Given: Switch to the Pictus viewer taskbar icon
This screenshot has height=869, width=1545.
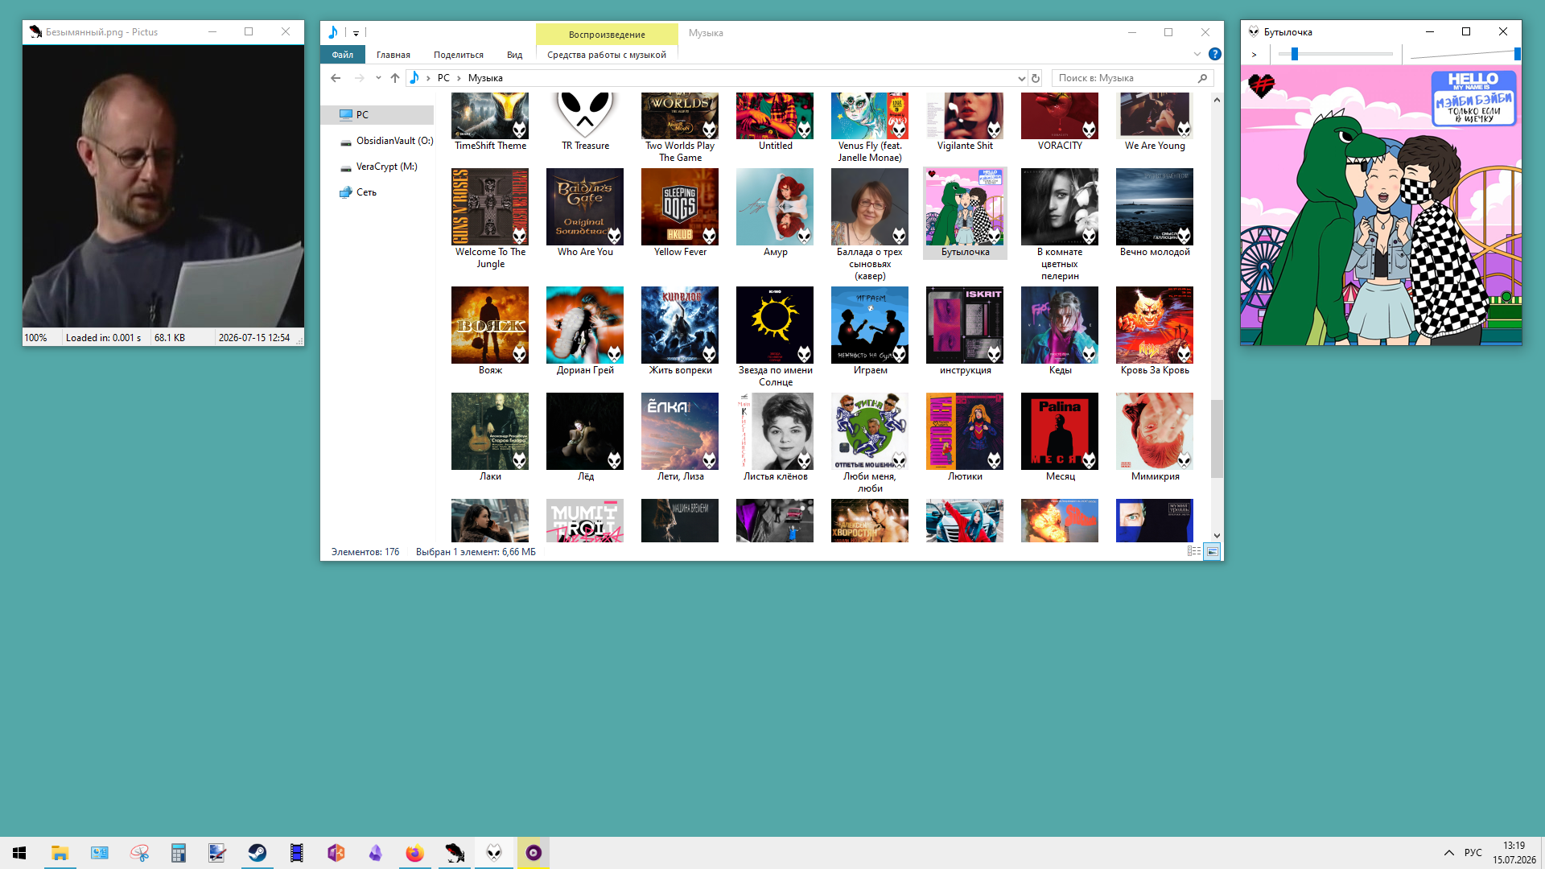Looking at the screenshot, I should (x=455, y=853).
